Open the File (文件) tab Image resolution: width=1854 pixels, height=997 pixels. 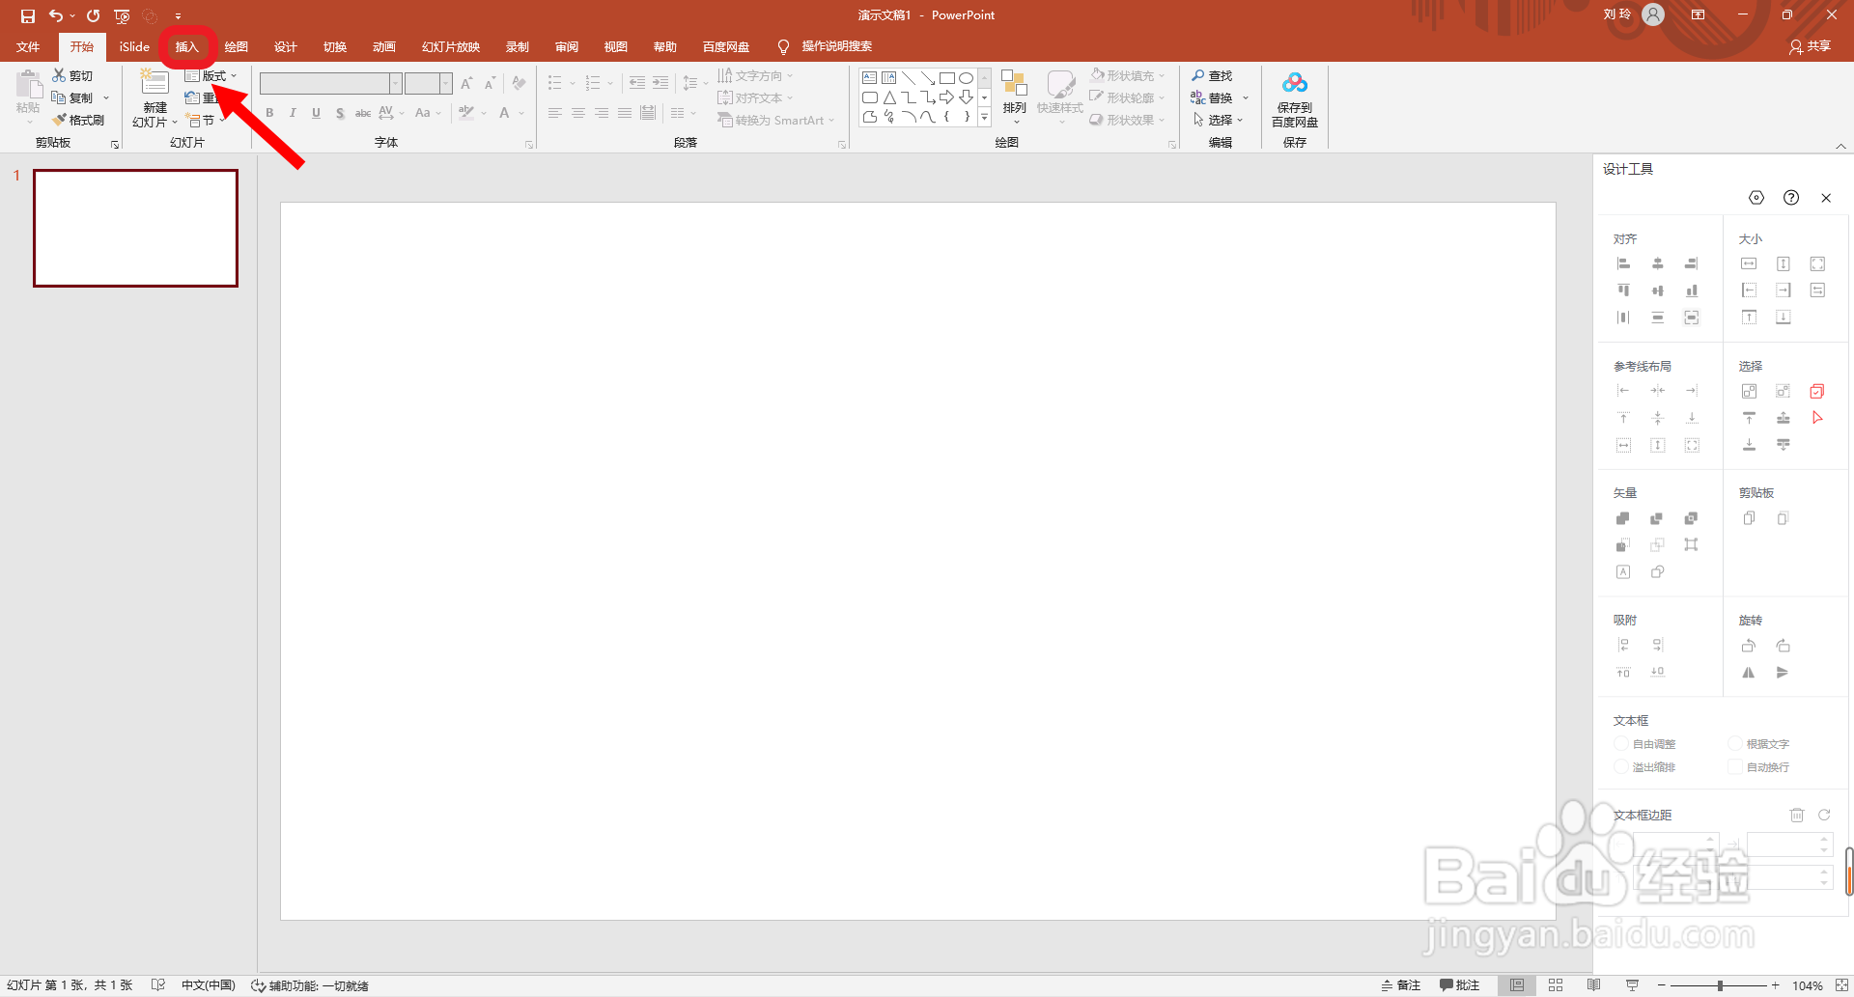tap(28, 46)
